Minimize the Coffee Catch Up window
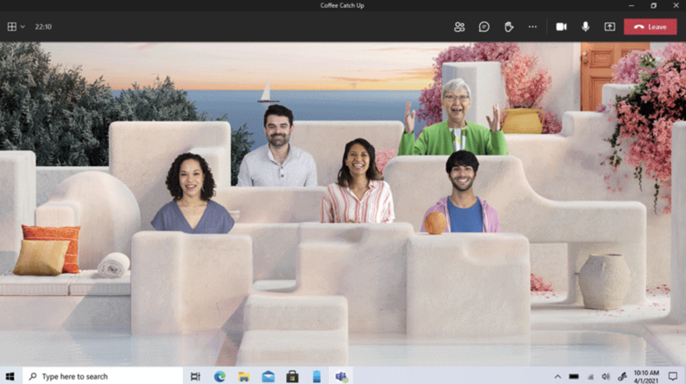 point(631,5)
